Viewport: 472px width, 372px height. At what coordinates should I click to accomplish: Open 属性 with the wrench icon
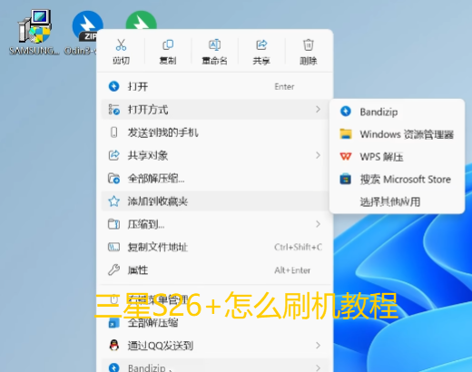215,269
